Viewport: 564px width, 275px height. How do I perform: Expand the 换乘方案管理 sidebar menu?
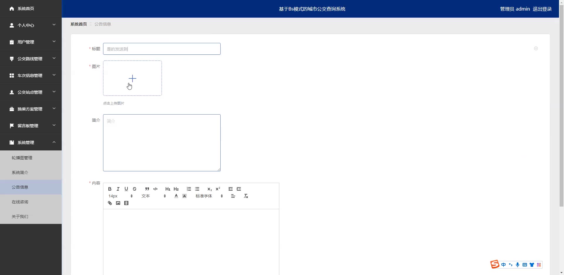(31, 109)
